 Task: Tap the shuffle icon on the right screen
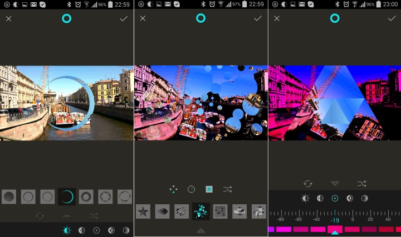point(361,184)
